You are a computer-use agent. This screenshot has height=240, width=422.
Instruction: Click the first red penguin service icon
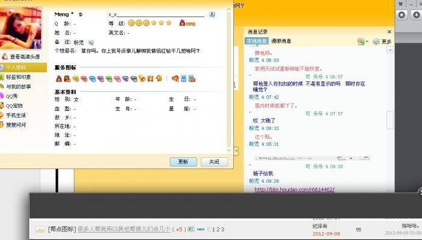coord(59,78)
